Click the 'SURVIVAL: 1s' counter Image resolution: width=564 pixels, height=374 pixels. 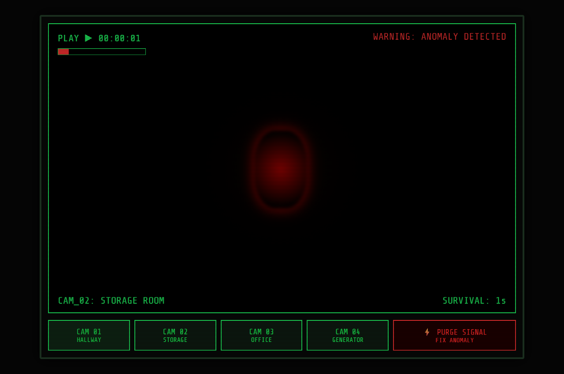[474, 301]
